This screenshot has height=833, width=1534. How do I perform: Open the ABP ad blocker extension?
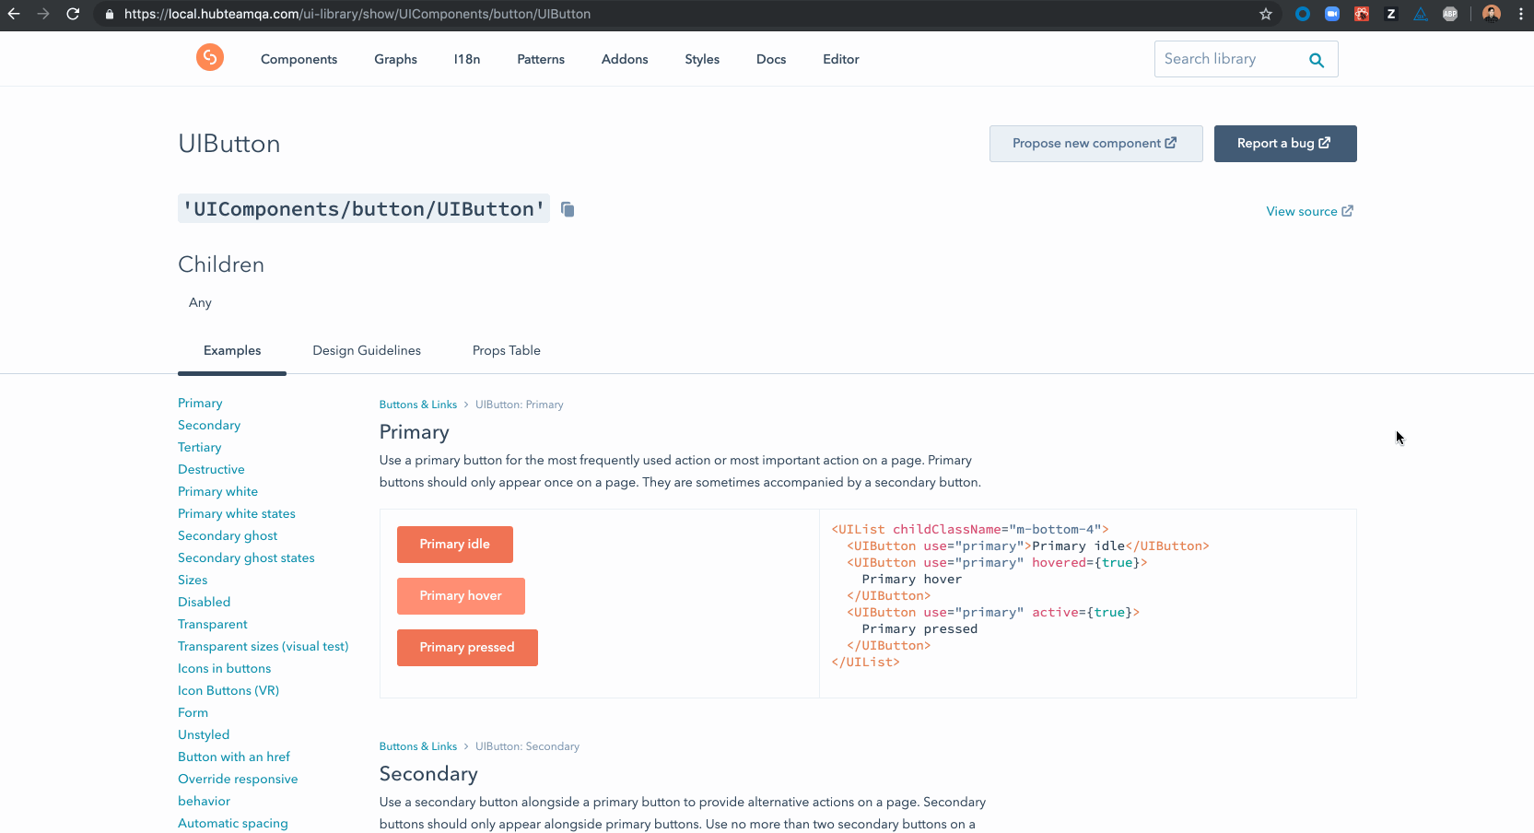1450,14
